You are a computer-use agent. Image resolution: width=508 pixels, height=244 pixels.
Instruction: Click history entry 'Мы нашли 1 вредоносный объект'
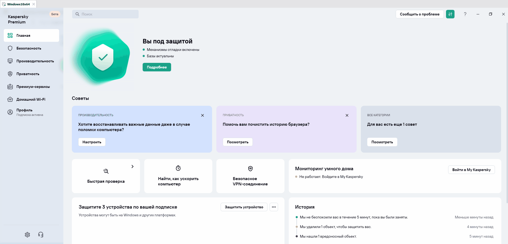coord(328,236)
